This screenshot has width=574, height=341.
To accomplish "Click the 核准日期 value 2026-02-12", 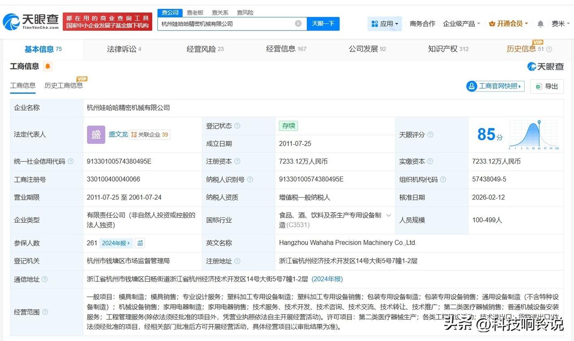I will coord(488,197).
